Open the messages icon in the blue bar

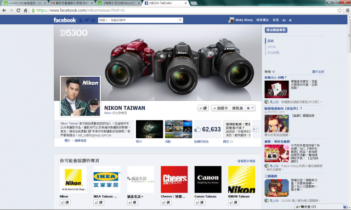click(87, 20)
